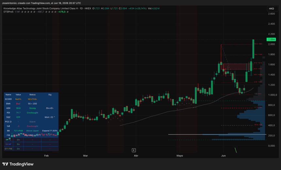Open the earnings E marker near Abr

(134, 150)
